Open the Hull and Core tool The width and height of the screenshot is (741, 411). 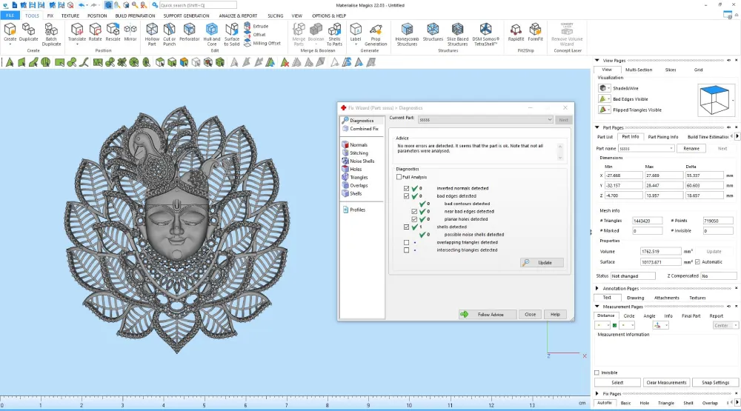[x=212, y=34]
